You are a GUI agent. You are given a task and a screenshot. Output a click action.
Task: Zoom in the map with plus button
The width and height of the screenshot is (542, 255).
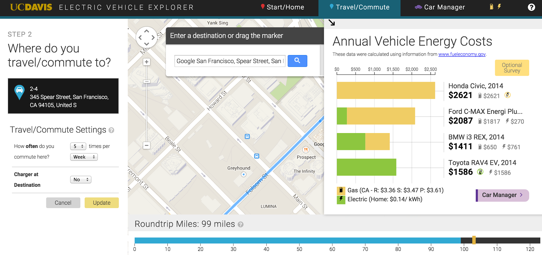tap(146, 62)
